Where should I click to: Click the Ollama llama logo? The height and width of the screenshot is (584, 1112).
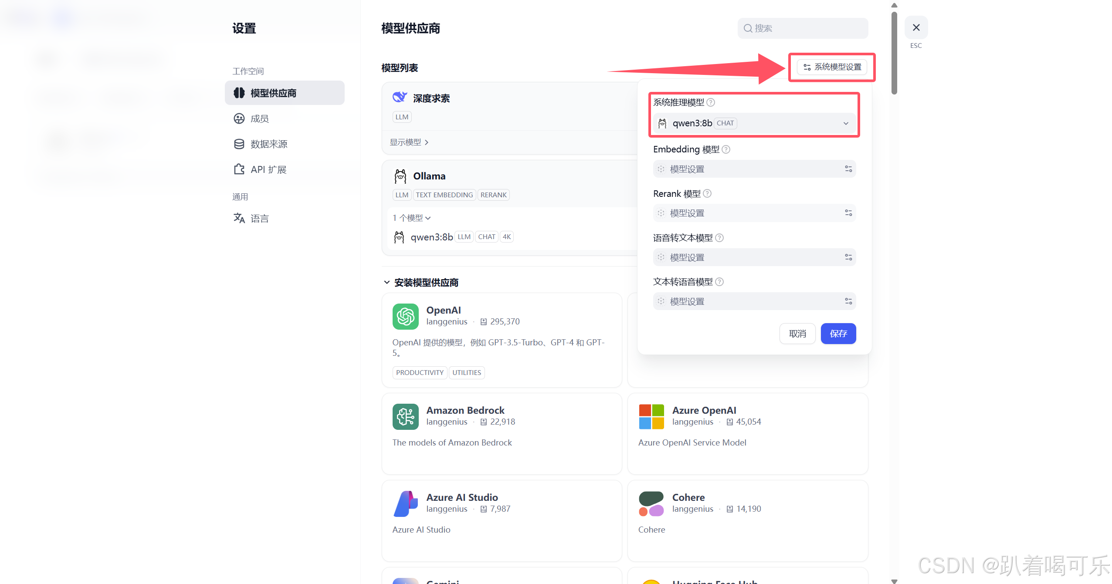400,176
